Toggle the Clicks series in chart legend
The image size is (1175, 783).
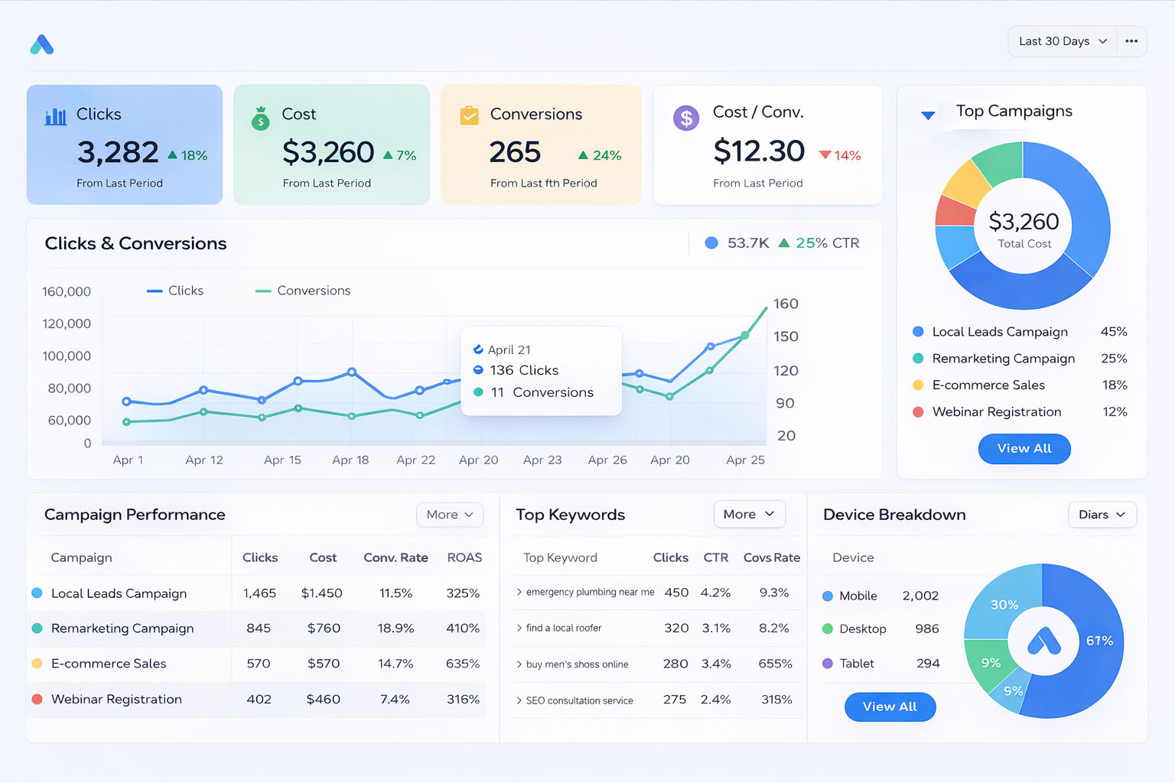[x=175, y=291]
